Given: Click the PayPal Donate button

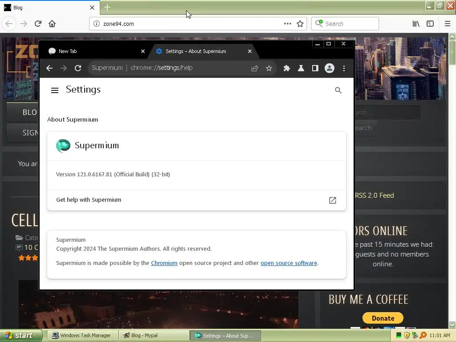Looking at the screenshot, I should click(383, 318).
